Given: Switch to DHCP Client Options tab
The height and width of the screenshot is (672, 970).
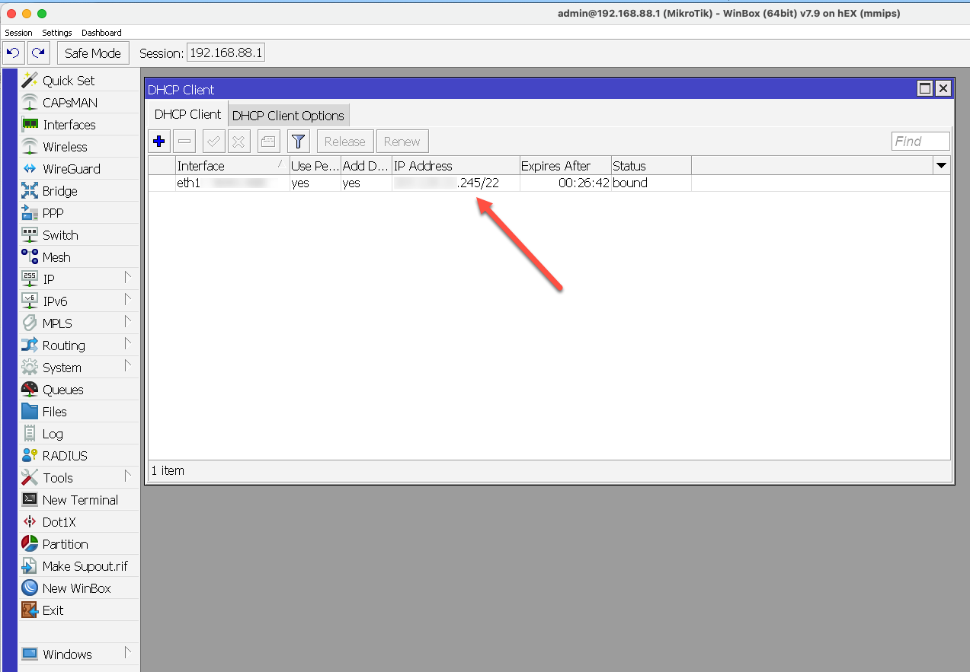Looking at the screenshot, I should (288, 114).
